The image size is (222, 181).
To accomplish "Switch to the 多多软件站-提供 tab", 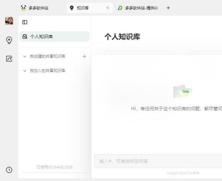I will point(138,8).
